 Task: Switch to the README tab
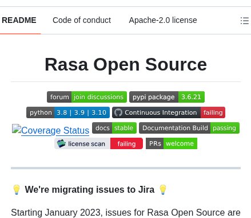pos(19,20)
